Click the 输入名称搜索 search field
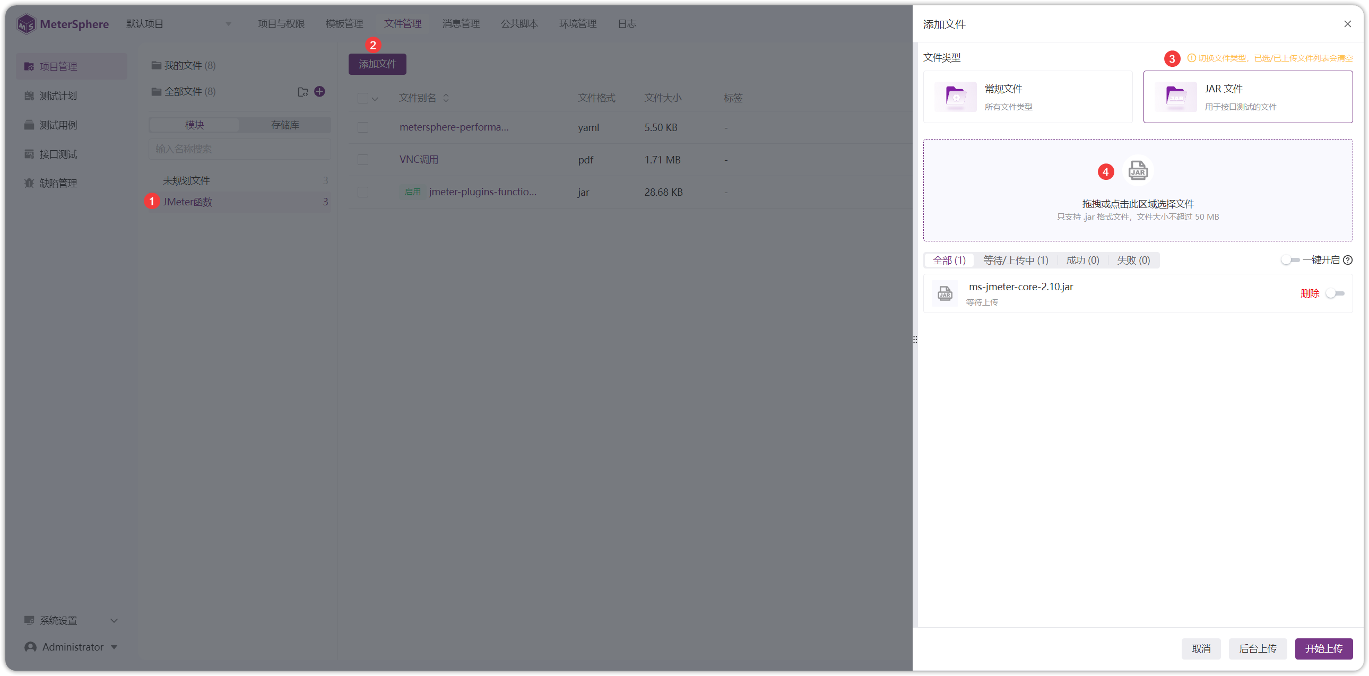The image size is (1369, 676). click(x=240, y=149)
